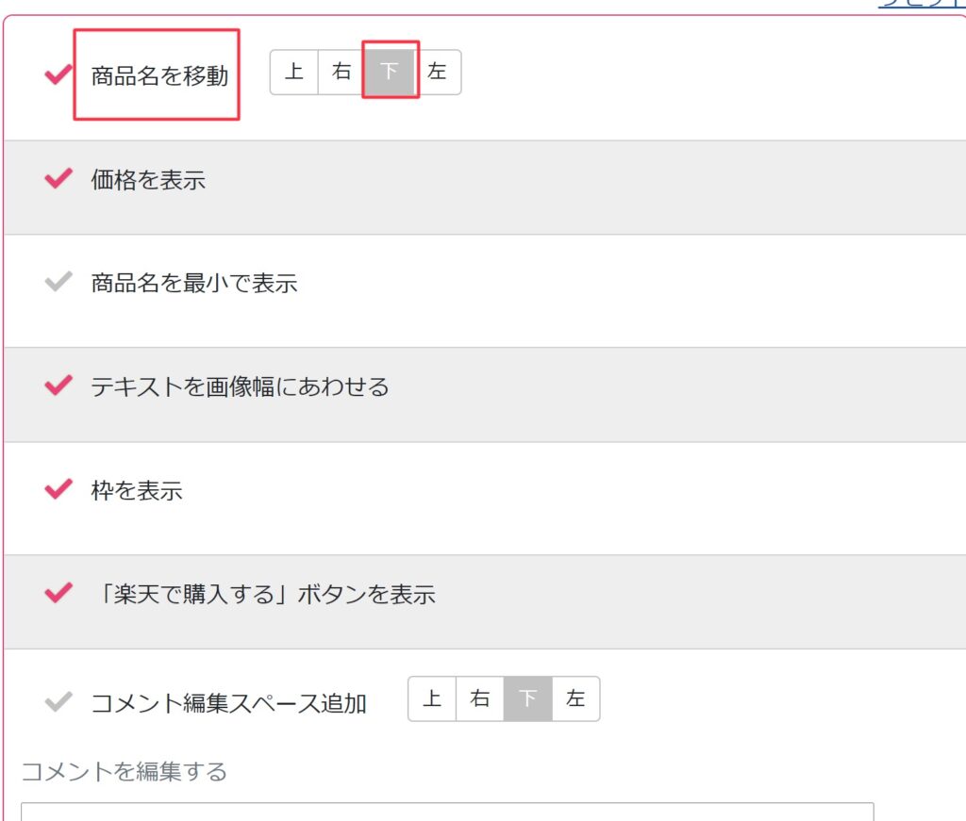Select 下 for comment space position
Screen dimensions: 966x821
[528, 698]
